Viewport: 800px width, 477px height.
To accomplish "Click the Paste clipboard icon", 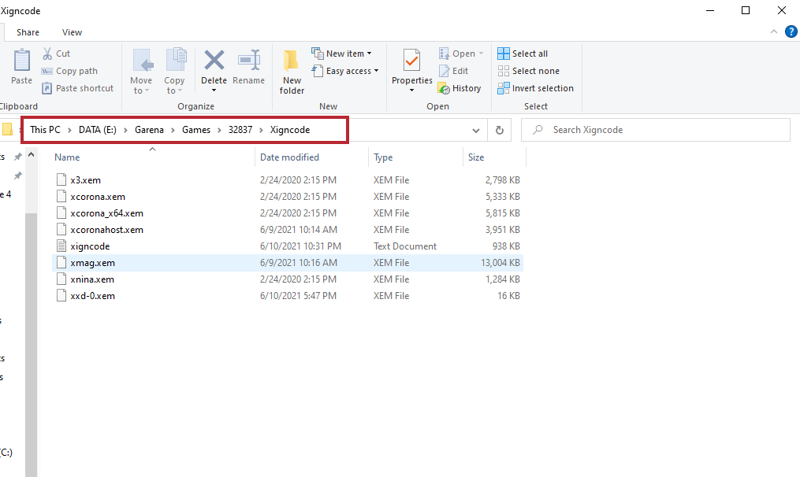I will 21,60.
